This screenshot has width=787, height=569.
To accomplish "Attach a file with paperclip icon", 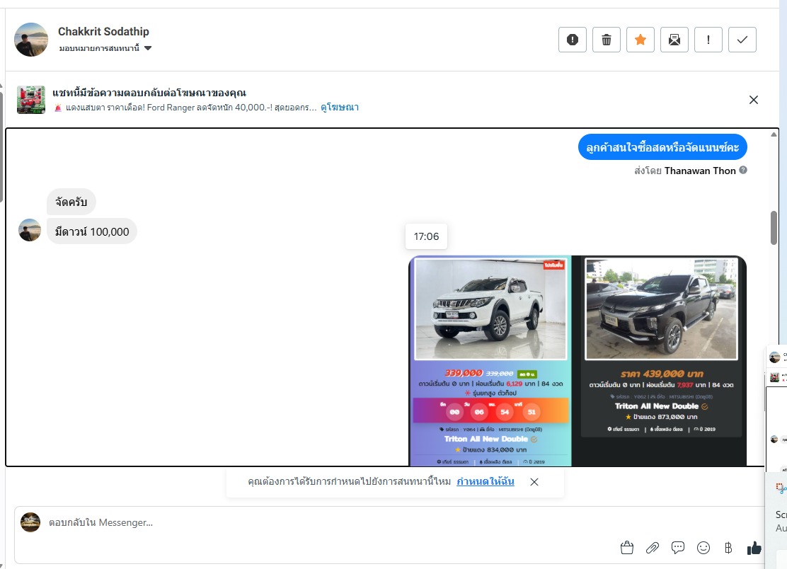I will point(653,548).
